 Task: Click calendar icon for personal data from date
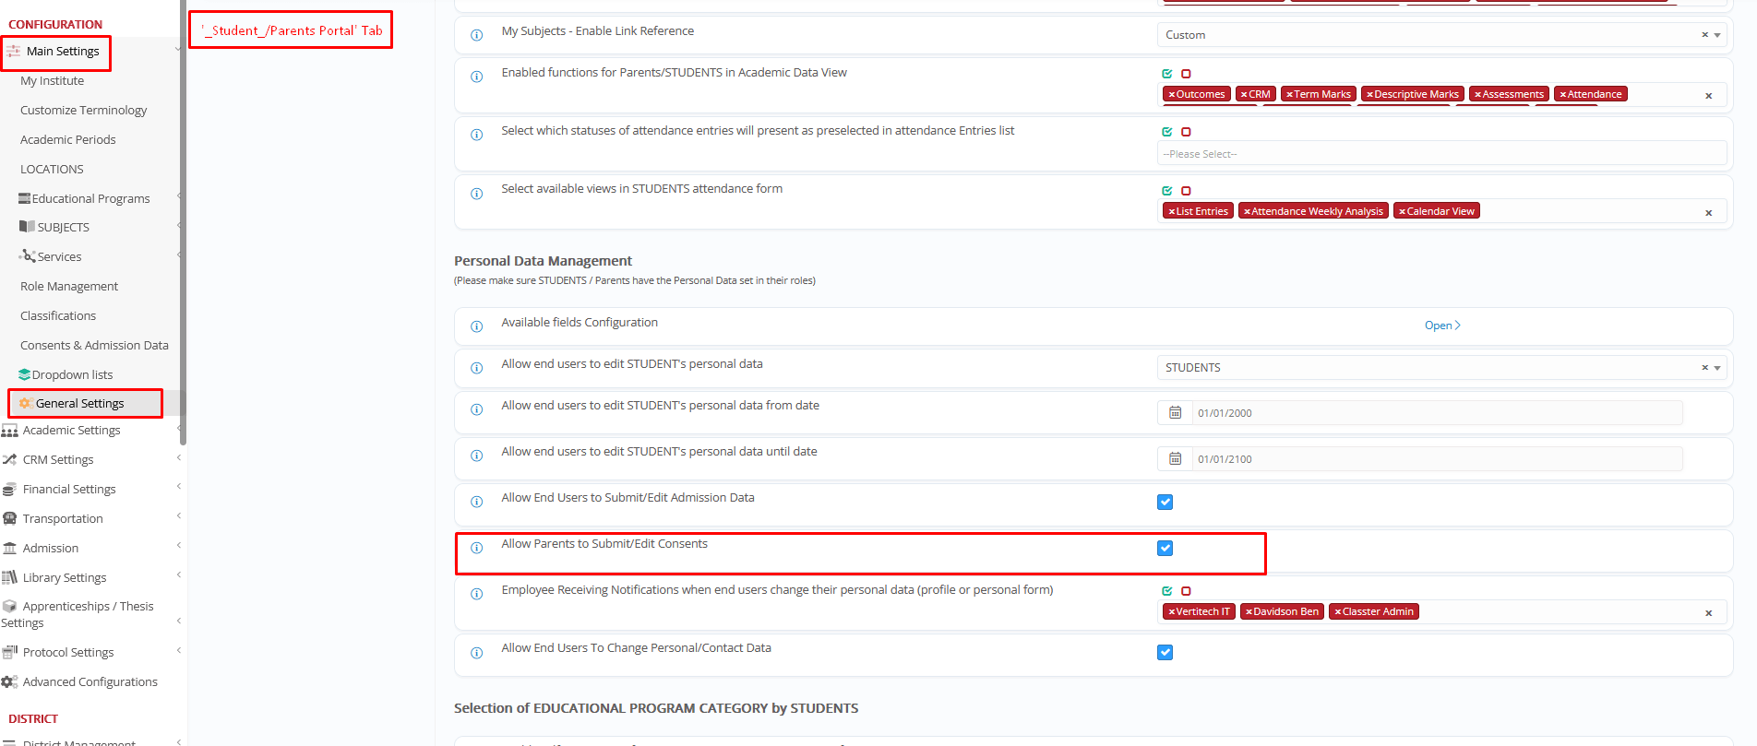click(x=1175, y=413)
